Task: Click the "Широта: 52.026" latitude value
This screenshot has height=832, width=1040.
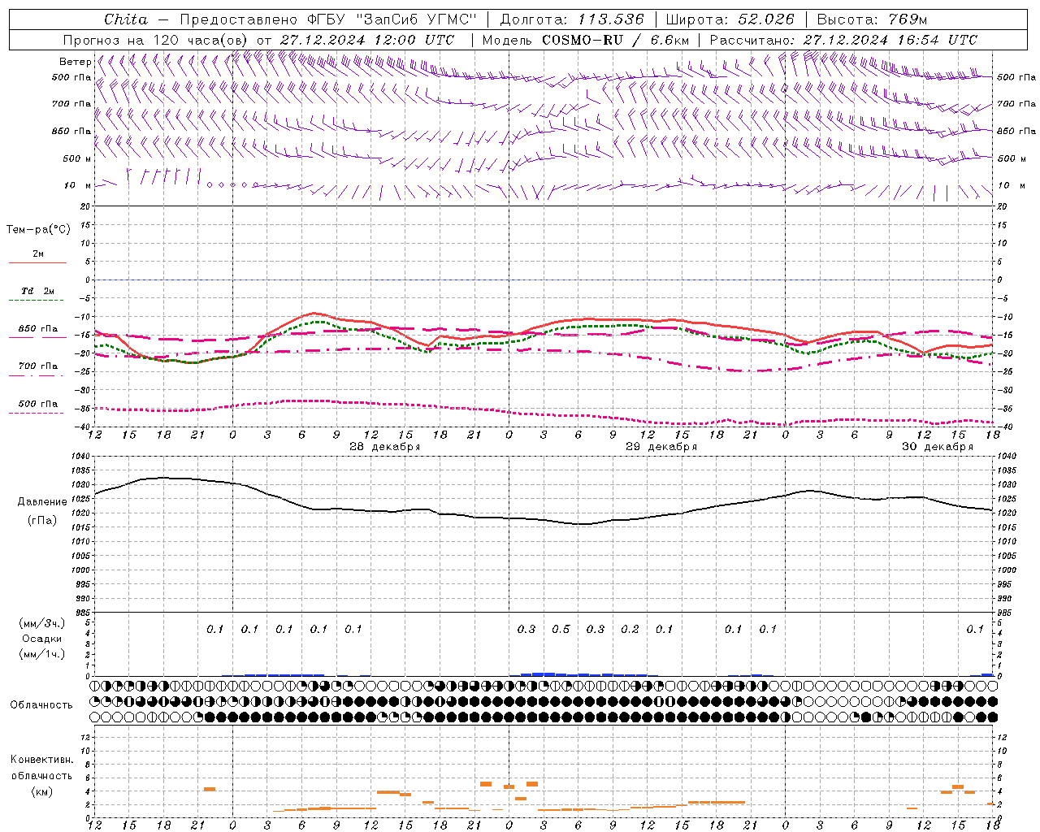Action: [730, 19]
